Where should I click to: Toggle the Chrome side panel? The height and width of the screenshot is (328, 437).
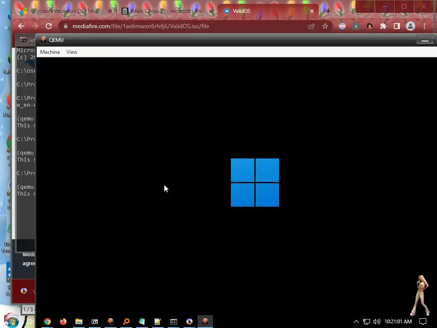(397, 26)
